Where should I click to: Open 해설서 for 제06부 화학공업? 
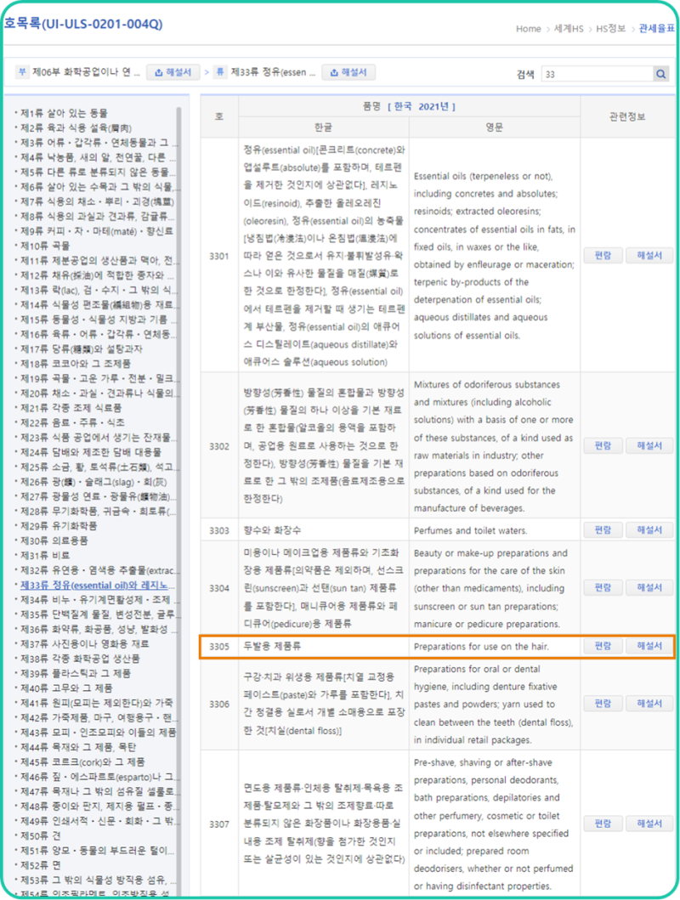(x=173, y=72)
